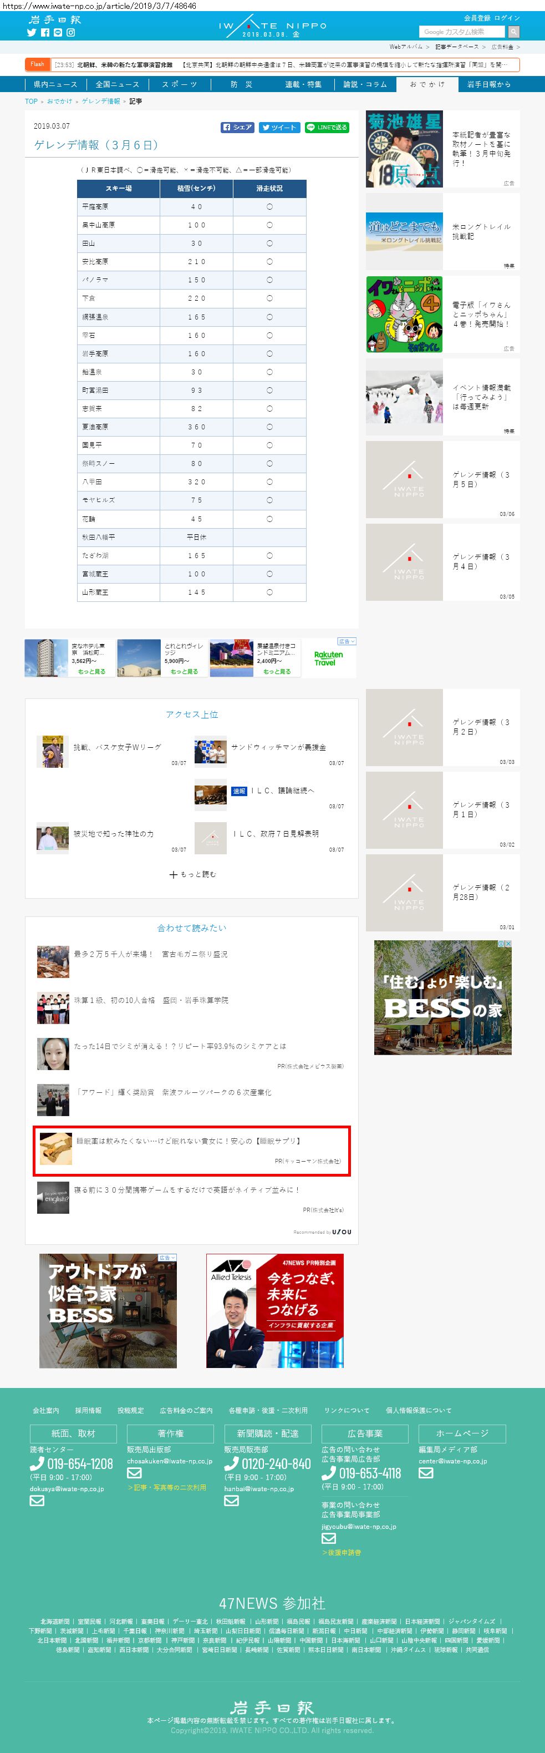Open the ログイン link
Screen dimensions: 545x1753
[x=507, y=18]
